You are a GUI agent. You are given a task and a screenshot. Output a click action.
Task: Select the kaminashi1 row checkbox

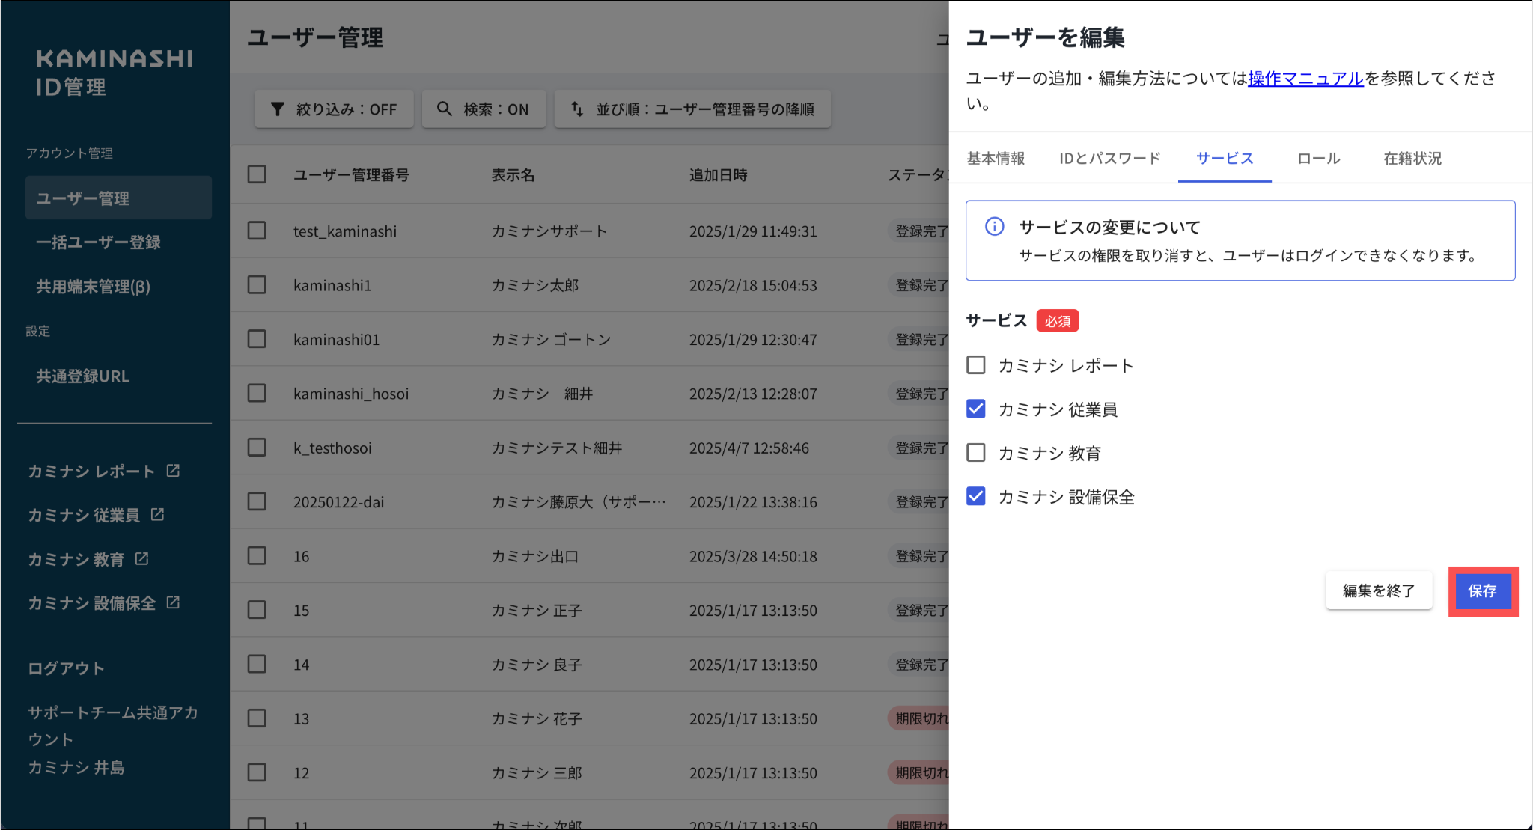click(257, 285)
